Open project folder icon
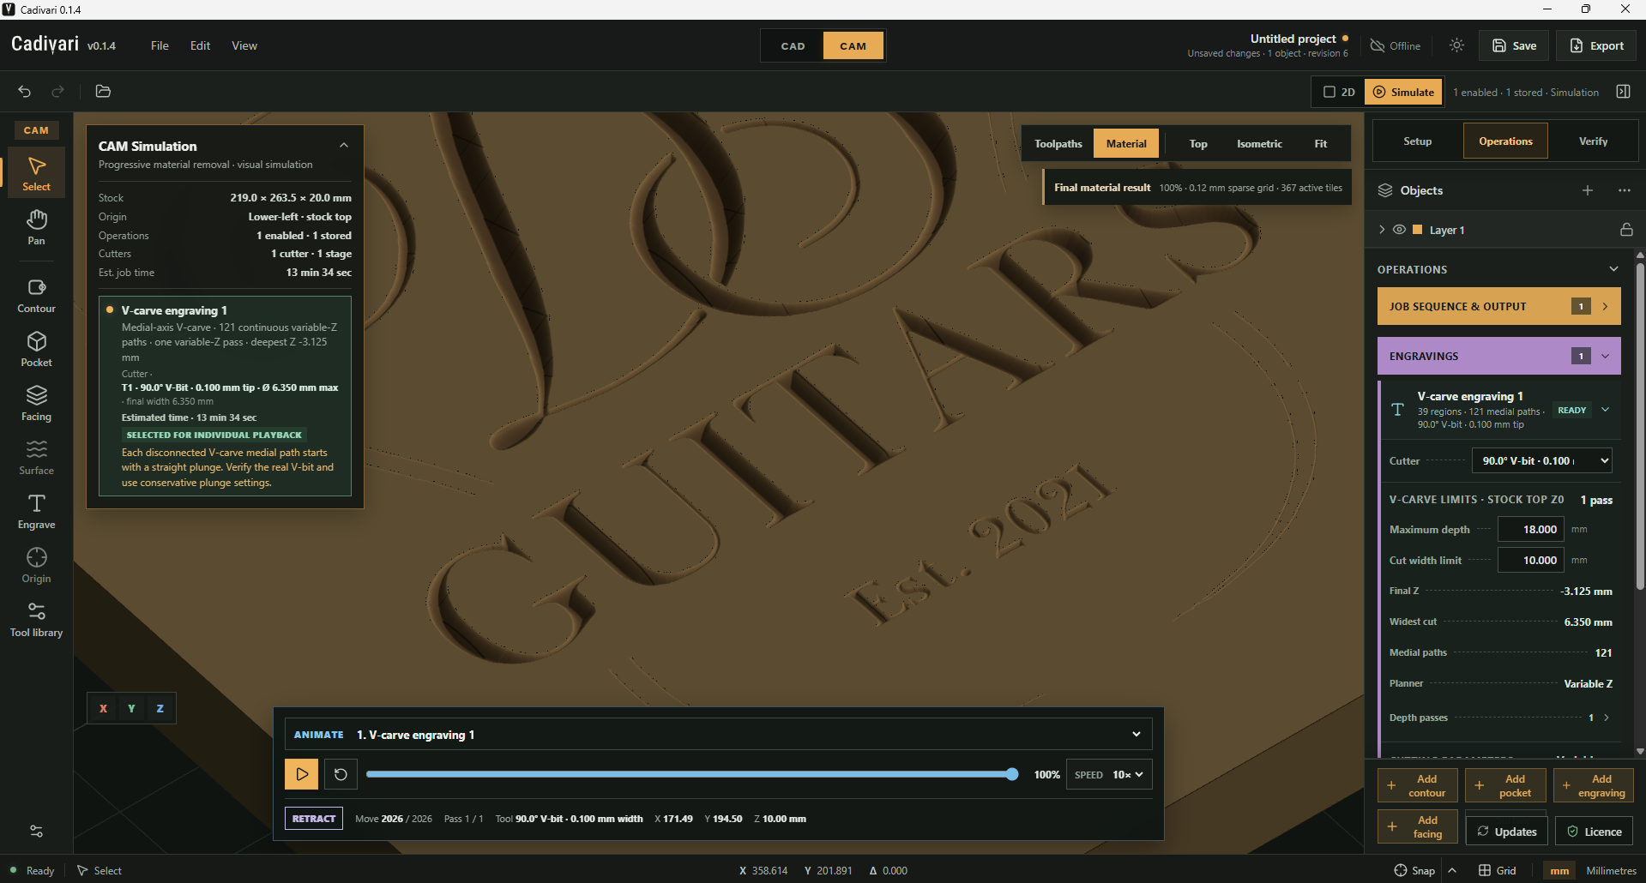 pos(103,91)
